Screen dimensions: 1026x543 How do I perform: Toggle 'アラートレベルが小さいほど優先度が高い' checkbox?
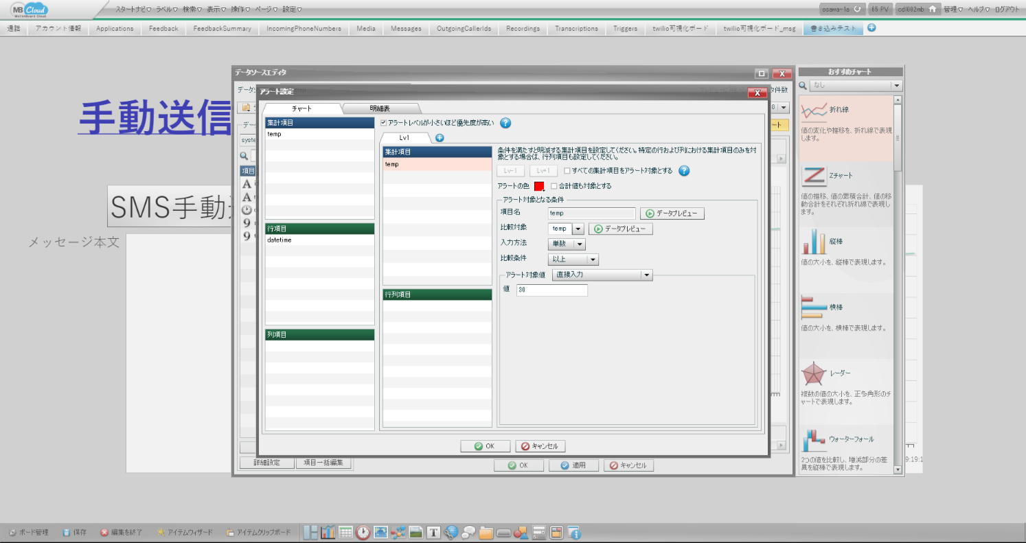[384, 122]
